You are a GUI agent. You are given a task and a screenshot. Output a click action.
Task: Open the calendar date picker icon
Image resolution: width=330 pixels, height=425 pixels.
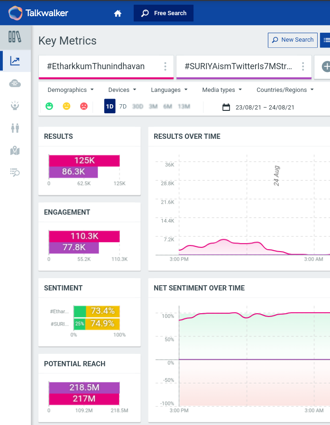click(226, 108)
